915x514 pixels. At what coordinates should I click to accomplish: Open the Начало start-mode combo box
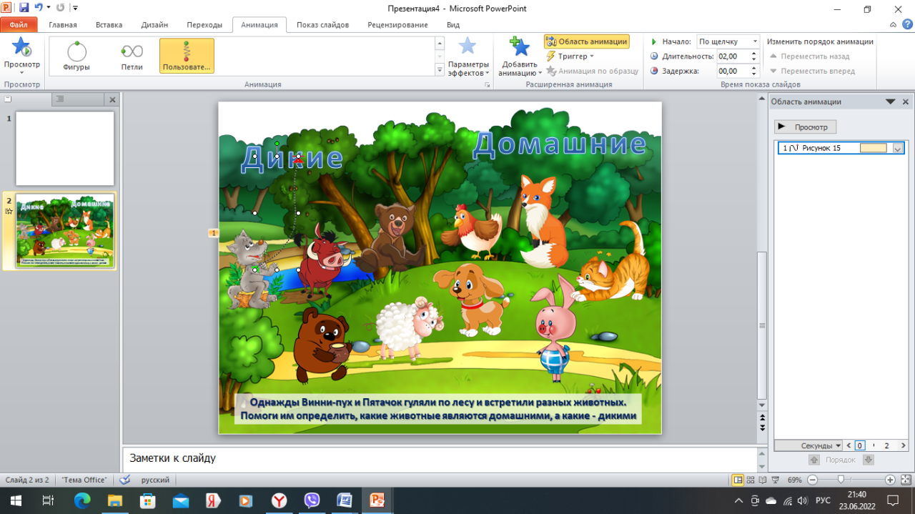coord(728,41)
